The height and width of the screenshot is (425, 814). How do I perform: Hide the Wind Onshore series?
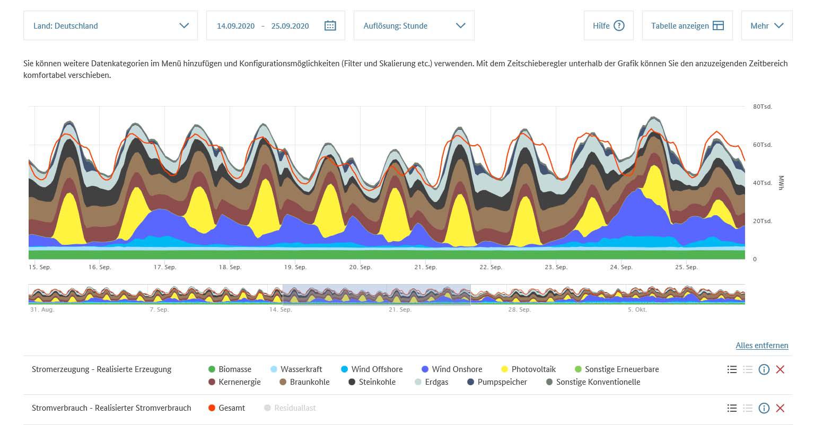tap(457, 369)
